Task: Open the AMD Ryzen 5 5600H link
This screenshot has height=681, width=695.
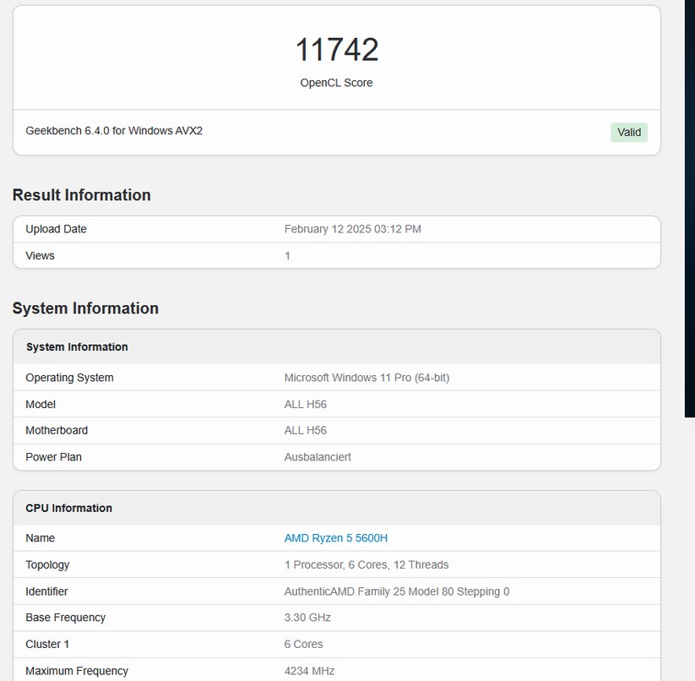Action: click(335, 538)
